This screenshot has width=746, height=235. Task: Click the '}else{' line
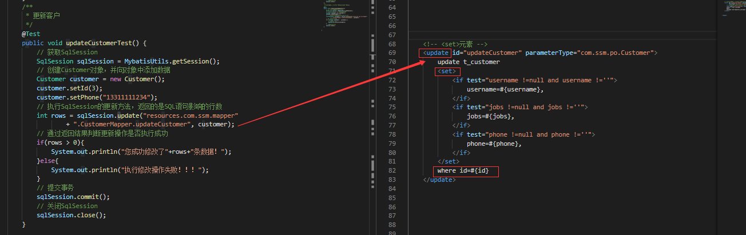(x=48, y=161)
